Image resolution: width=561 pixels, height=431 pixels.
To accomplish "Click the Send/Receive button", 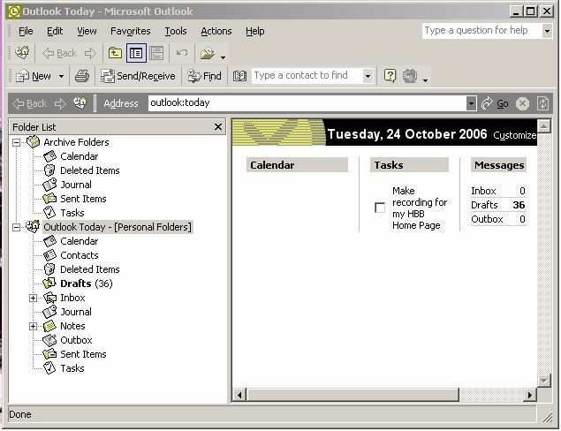I will click(138, 76).
